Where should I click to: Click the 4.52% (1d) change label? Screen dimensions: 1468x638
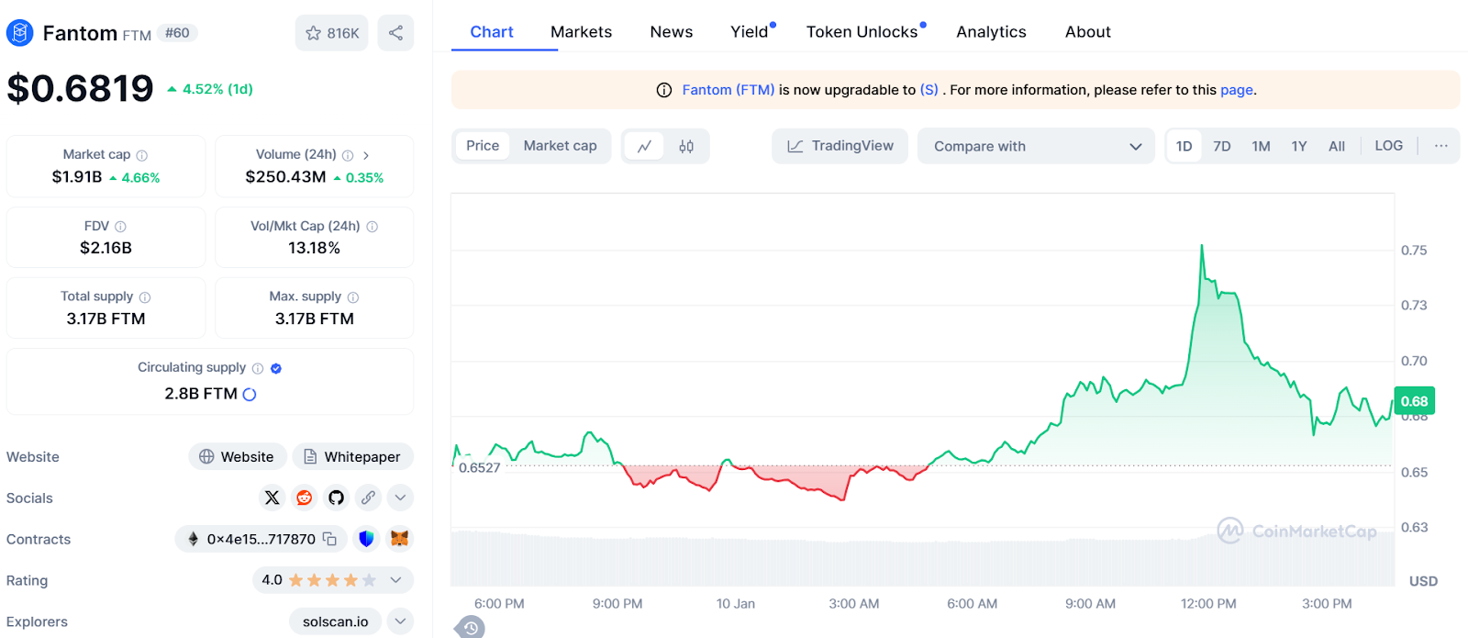point(210,89)
